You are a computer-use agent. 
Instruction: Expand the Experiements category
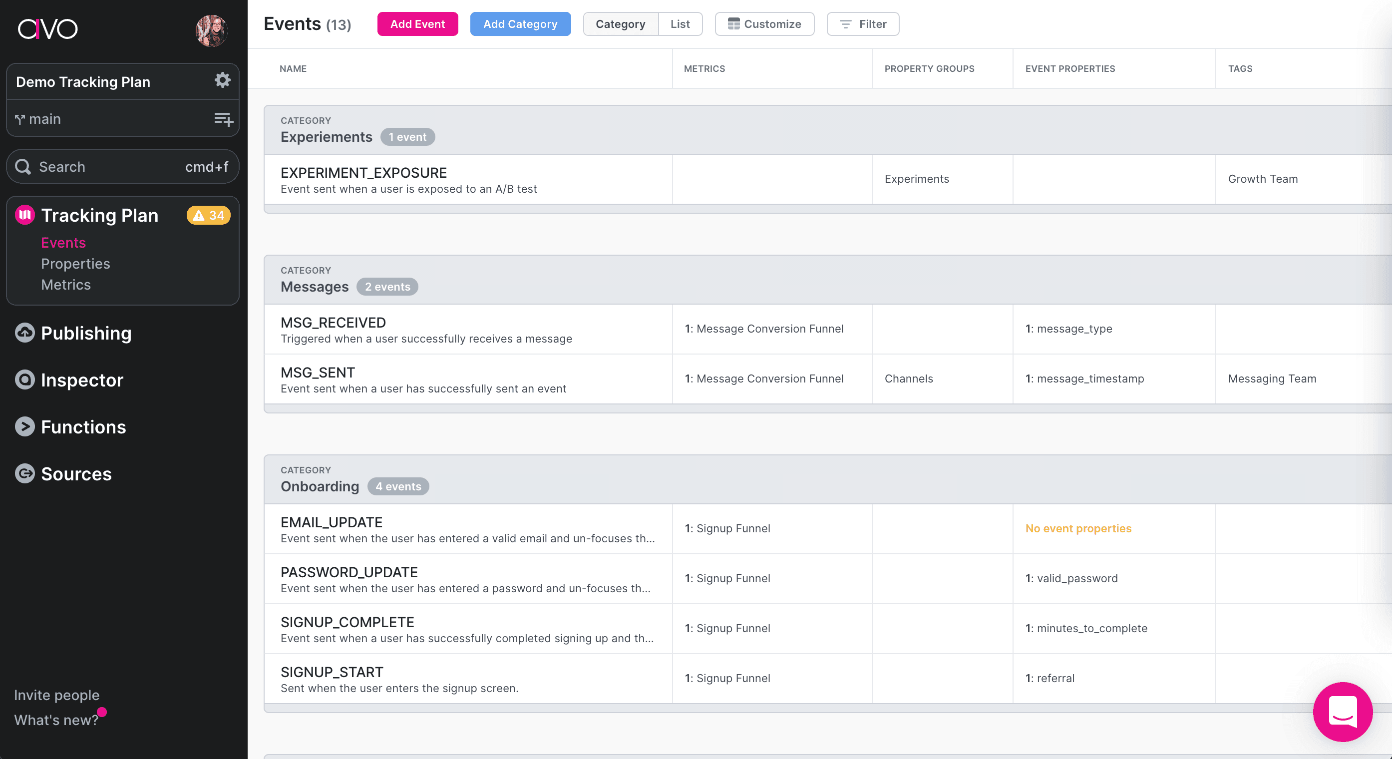click(x=326, y=135)
